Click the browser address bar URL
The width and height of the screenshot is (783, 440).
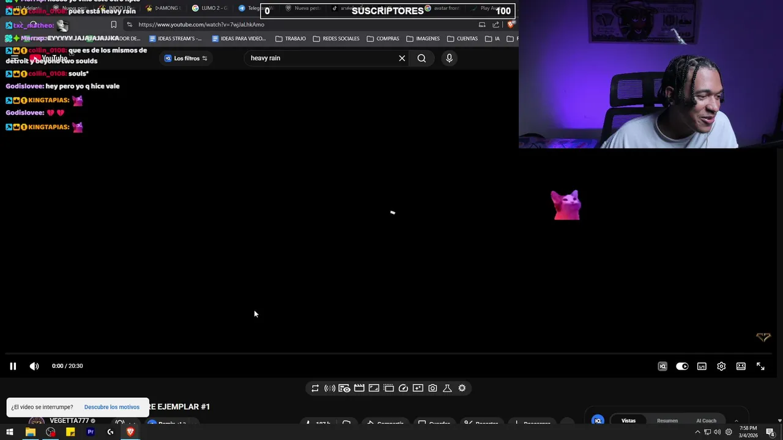201,24
